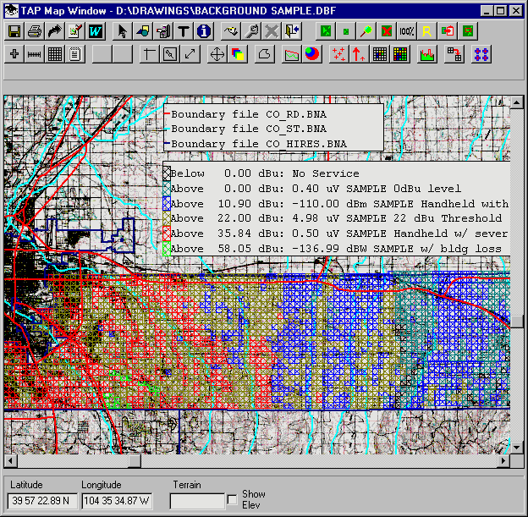Click the yellow R icon
Image resolution: width=528 pixels, height=517 pixels.
point(427,31)
